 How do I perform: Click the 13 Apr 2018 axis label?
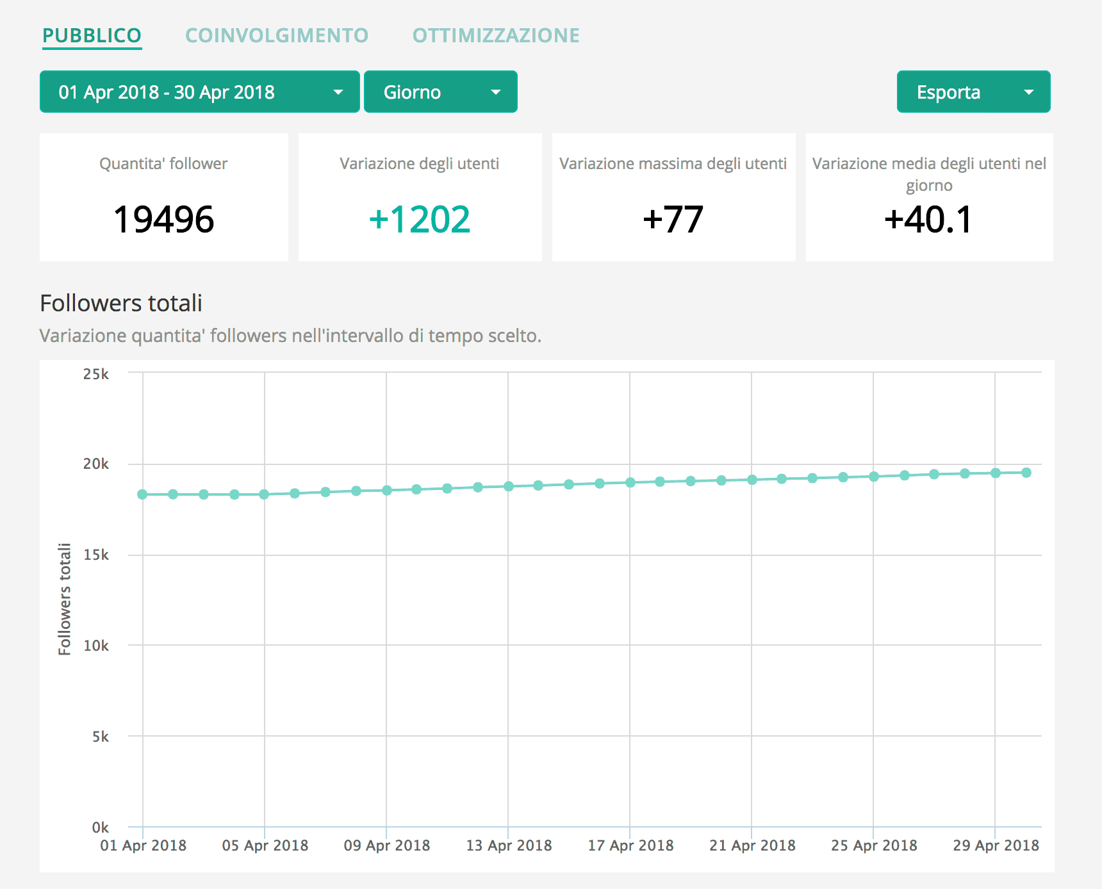[x=509, y=845]
